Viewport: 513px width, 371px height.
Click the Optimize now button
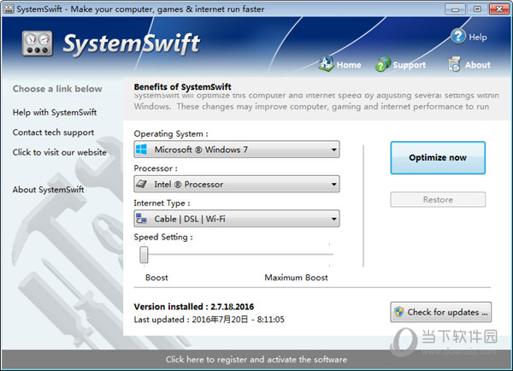tap(438, 157)
